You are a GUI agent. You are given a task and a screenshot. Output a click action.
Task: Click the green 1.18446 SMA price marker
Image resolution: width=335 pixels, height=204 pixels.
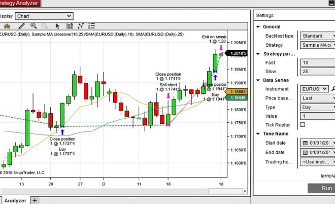tap(237, 97)
